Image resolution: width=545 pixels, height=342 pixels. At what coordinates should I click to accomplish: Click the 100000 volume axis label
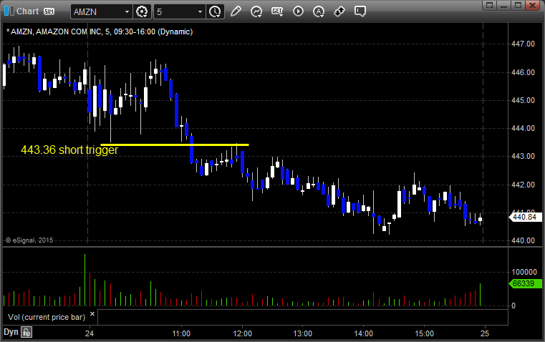(x=524, y=272)
